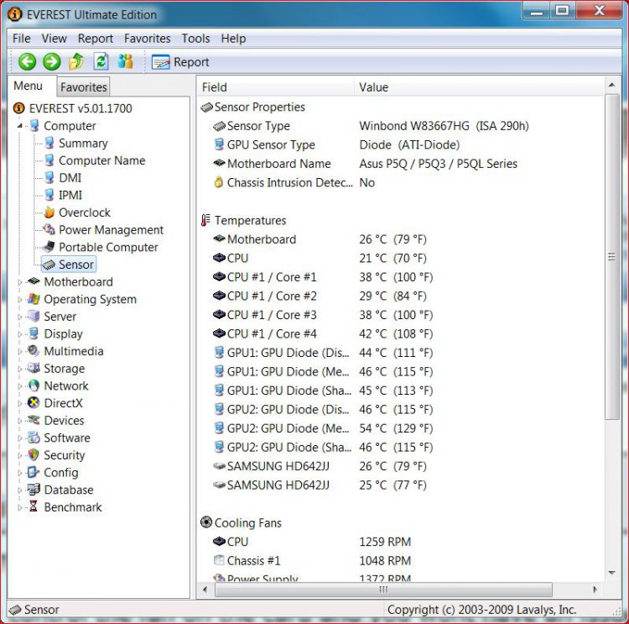The image size is (629, 624).
Task: Open the Computer Name page
Action: [x=101, y=160]
